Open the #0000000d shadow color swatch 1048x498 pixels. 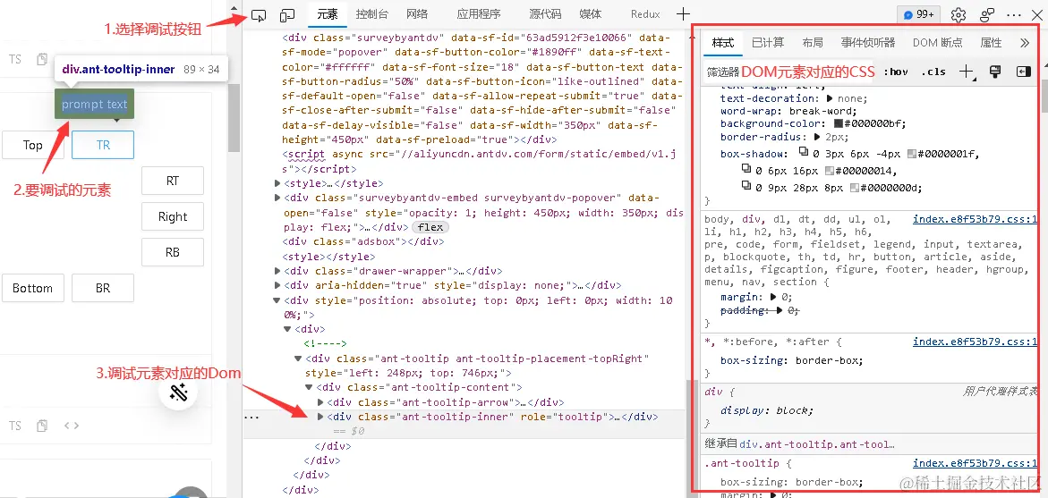(x=854, y=189)
